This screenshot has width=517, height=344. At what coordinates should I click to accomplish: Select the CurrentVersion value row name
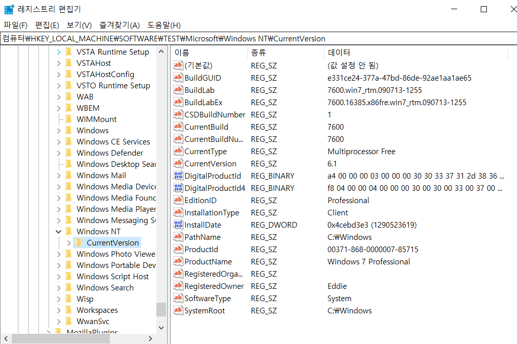[x=210, y=163]
